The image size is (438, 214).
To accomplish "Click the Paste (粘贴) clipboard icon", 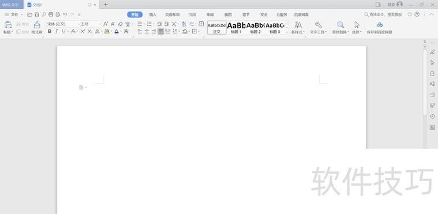I will tap(8, 25).
